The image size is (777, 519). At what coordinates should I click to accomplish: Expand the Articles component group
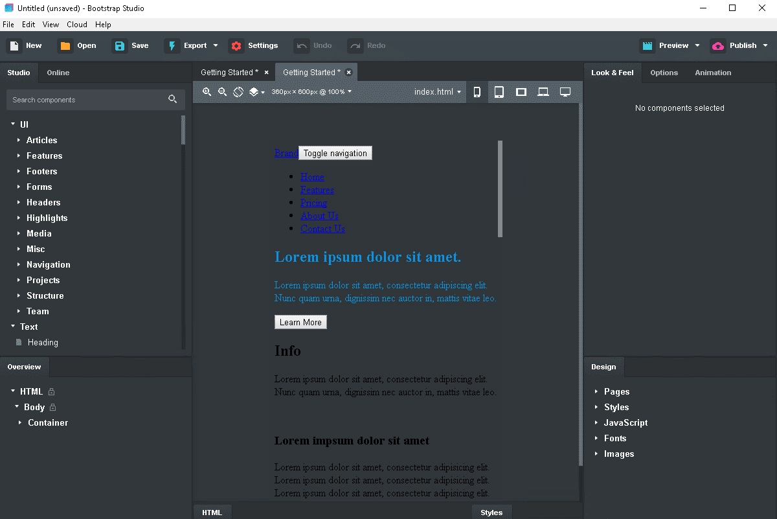click(x=19, y=140)
